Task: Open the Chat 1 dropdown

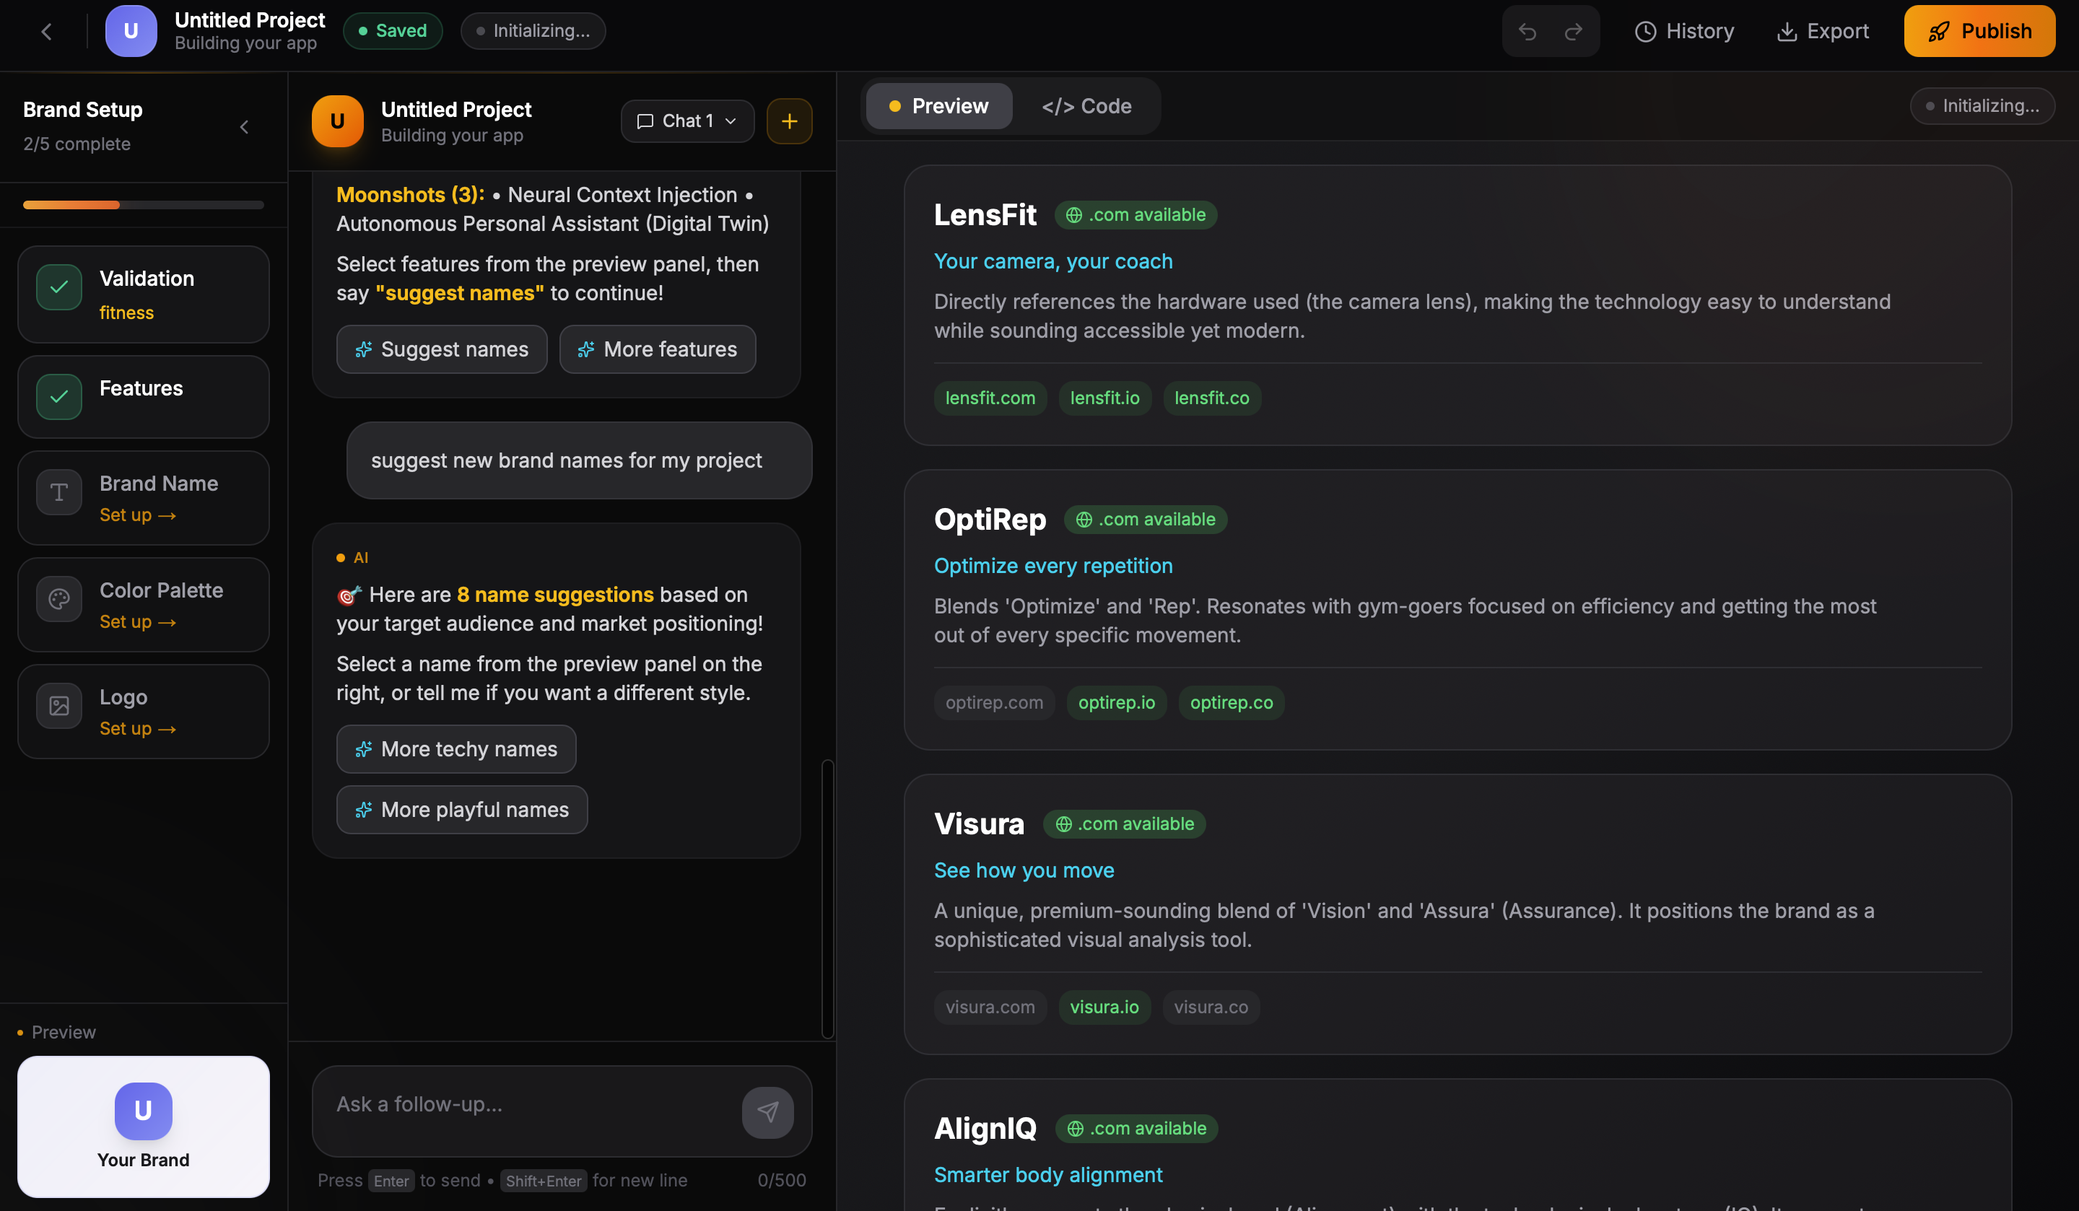Action: [x=687, y=121]
